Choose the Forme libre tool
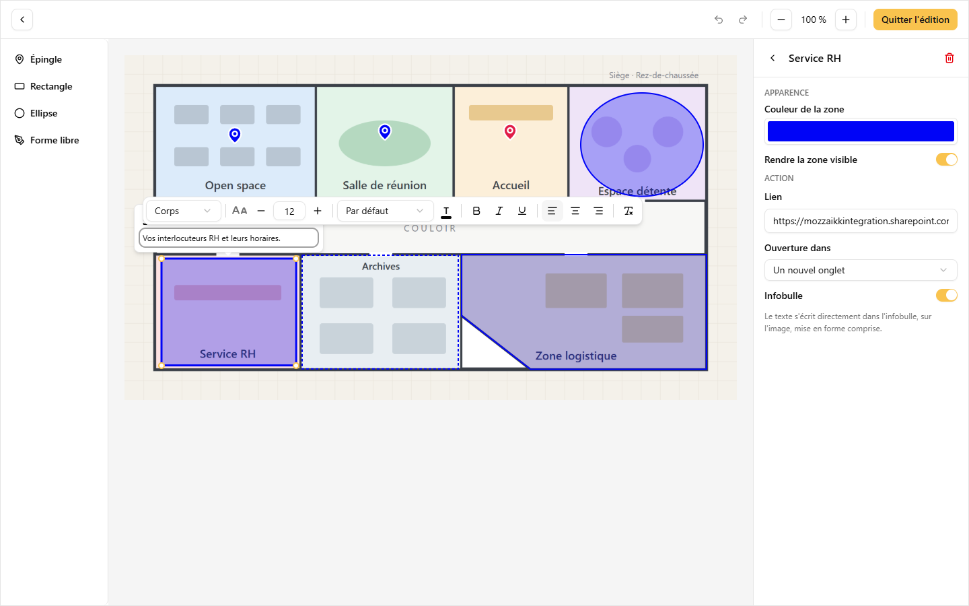 tap(54, 140)
